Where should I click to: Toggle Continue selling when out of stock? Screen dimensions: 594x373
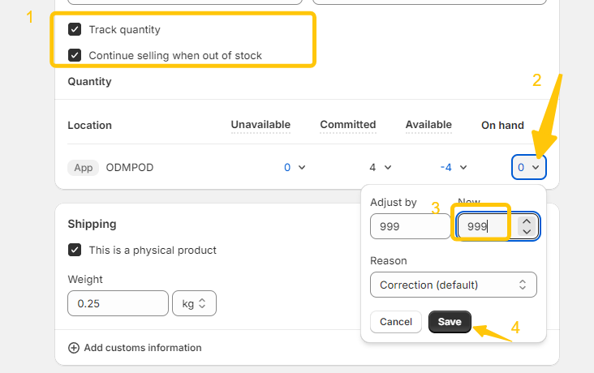click(x=75, y=55)
